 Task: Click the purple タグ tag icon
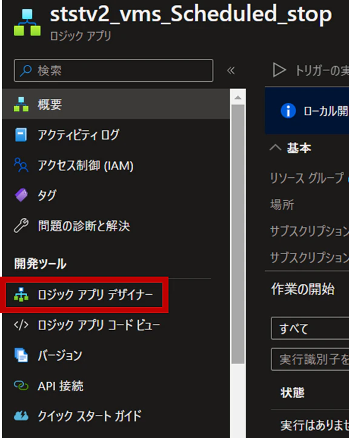(21, 195)
